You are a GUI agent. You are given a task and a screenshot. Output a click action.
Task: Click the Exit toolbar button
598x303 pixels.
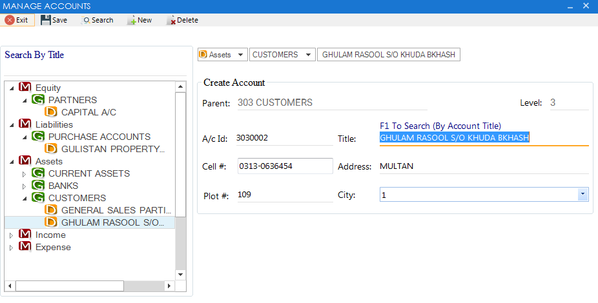16,20
